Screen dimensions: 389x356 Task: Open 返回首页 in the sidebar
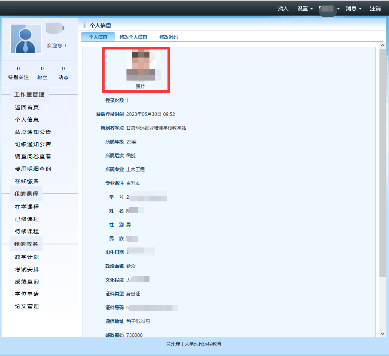click(x=27, y=107)
